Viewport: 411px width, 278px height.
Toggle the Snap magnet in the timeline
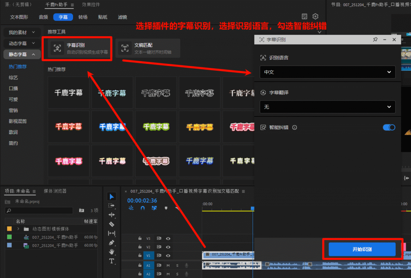click(x=143, y=208)
